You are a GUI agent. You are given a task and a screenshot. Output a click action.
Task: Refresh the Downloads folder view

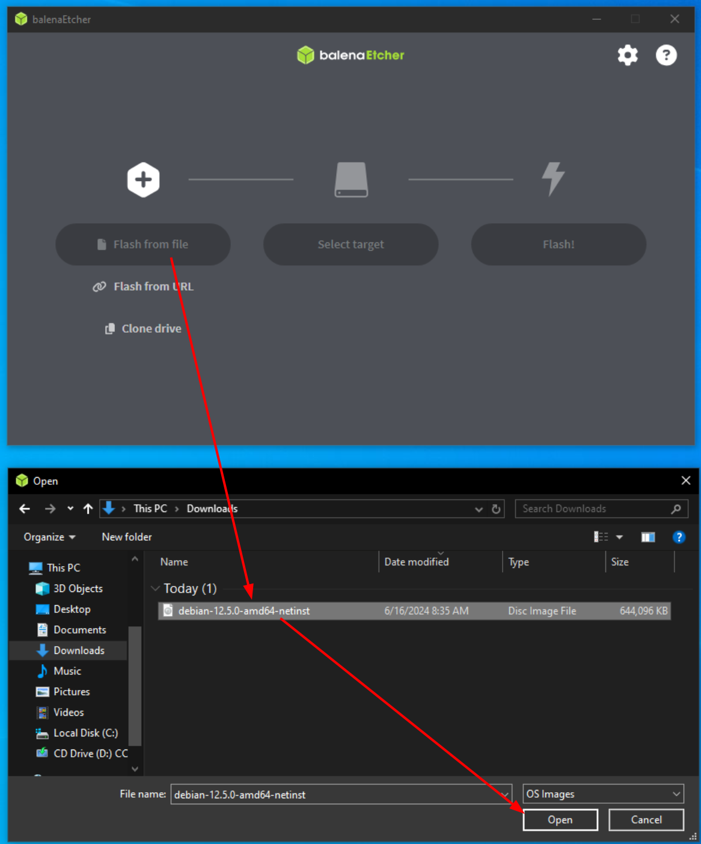496,509
